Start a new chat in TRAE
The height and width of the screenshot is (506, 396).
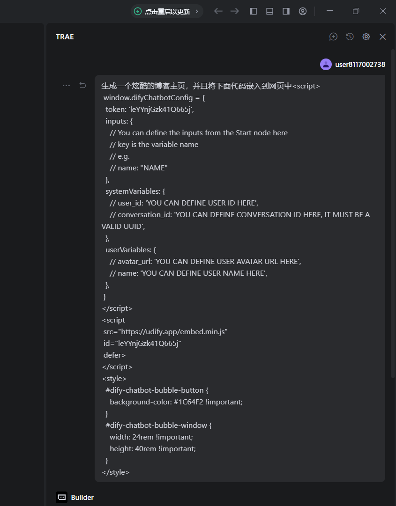[333, 37]
